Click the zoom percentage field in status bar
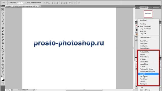162x91 pixels. point(8,90)
